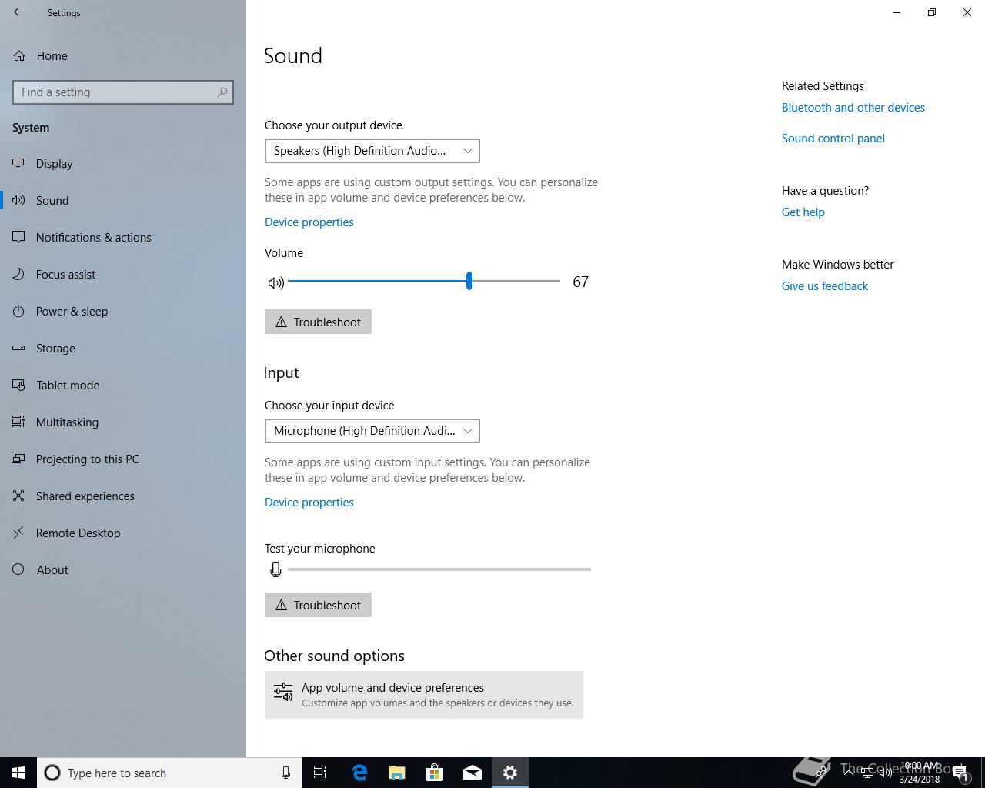985x788 pixels.
Task: Click the Home icon in the sidebar
Action: [19, 56]
